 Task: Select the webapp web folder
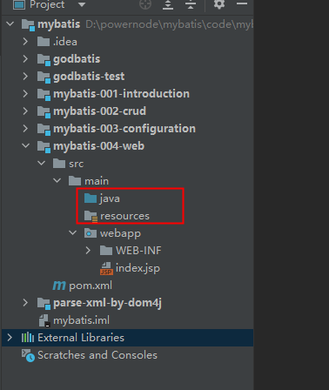click(x=112, y=233)
